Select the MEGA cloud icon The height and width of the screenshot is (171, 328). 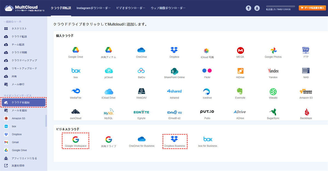click(x=240, y=50)
